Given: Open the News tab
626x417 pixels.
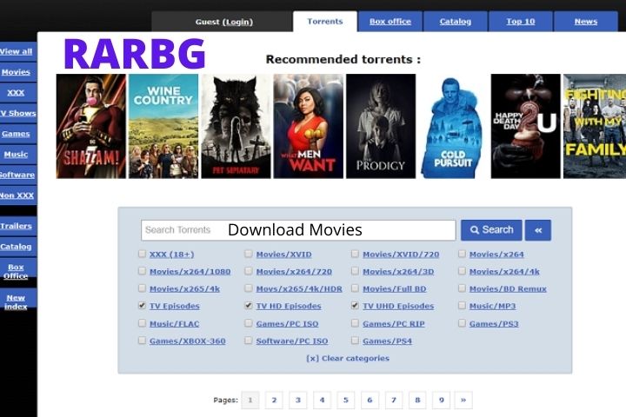Looking at the screenshot, I should [x=586, y=22].
